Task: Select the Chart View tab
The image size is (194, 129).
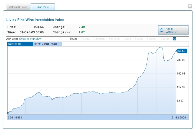Action: 43,7
